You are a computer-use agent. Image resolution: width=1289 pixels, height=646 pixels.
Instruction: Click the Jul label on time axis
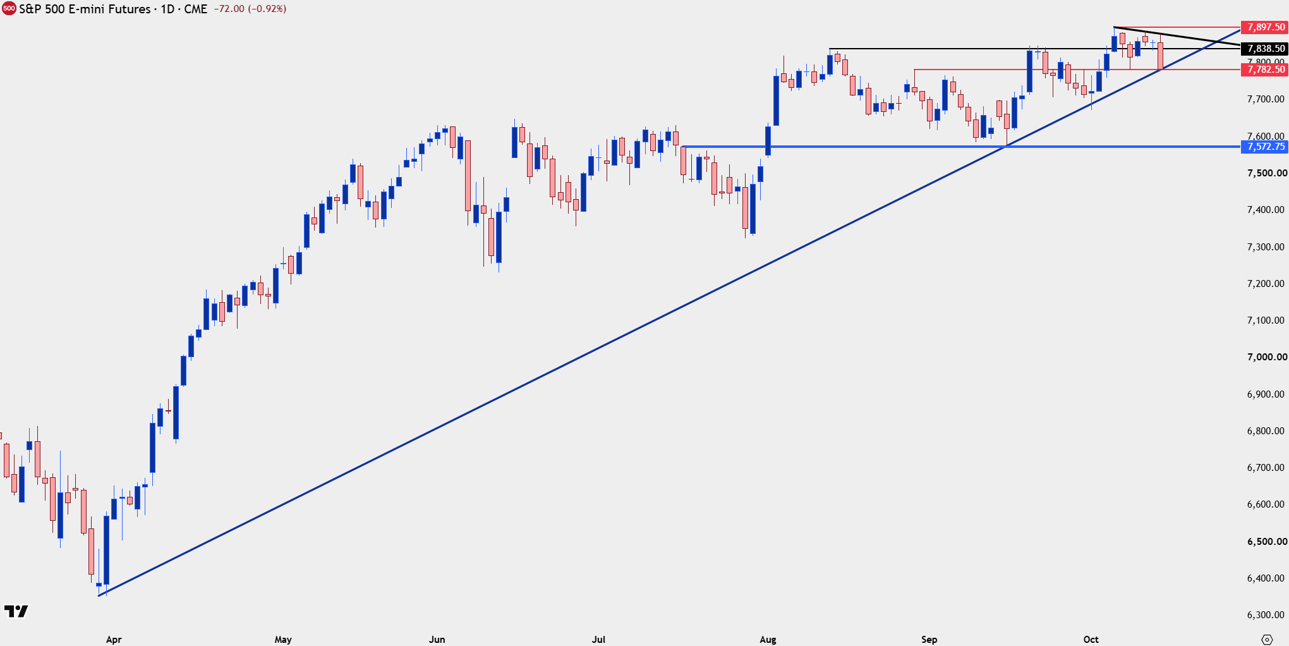(x=598, y=640)
